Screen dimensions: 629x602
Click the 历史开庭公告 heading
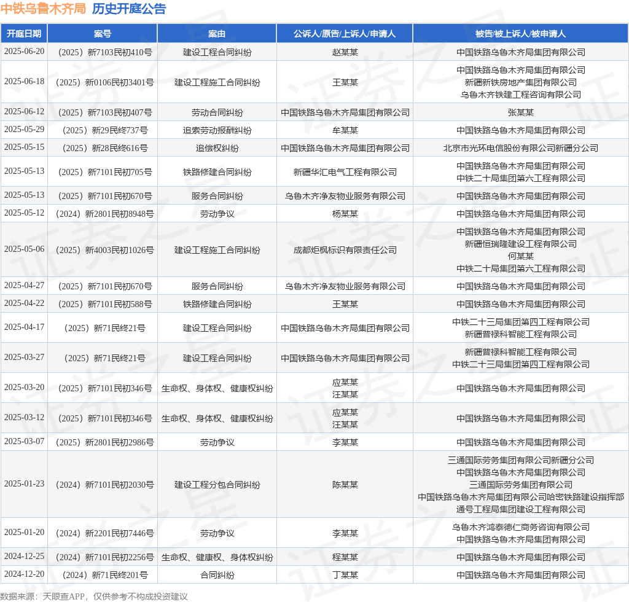129,9
